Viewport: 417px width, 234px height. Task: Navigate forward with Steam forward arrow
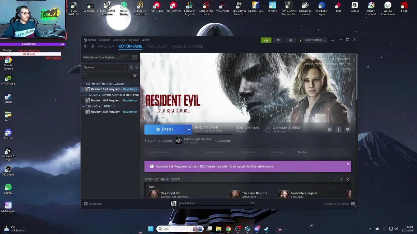pos(93,46)
